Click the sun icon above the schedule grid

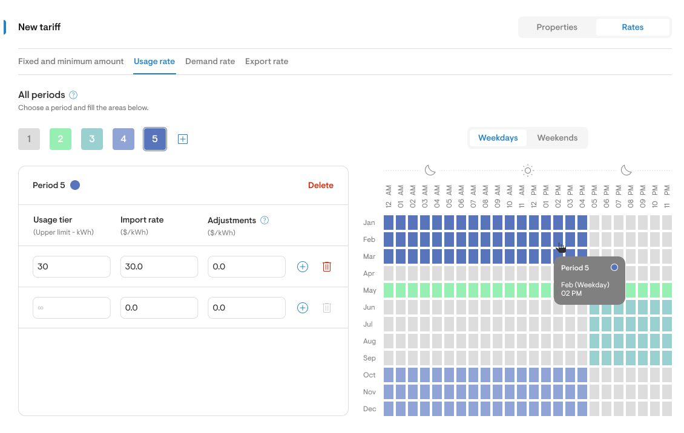pyautogui.click(x=528, y=171)
